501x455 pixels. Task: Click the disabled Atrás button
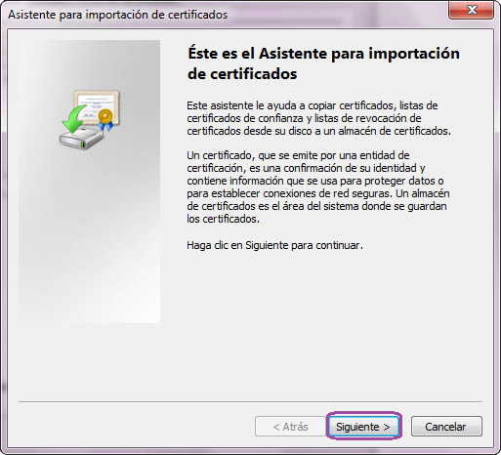point(290,427)
